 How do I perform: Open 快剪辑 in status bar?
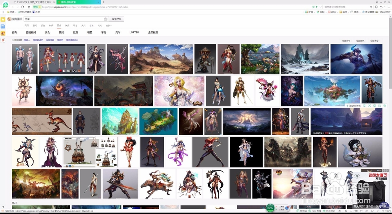click(303, 211)
